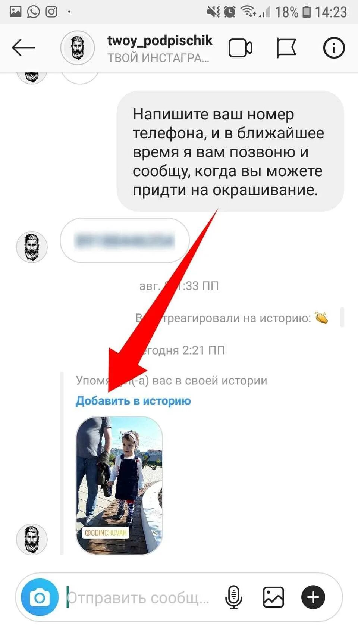Tap the twoy_podpischik username title
Image resolution: width=358 pixels, height=637 pixels.
[x=160, y=40]
